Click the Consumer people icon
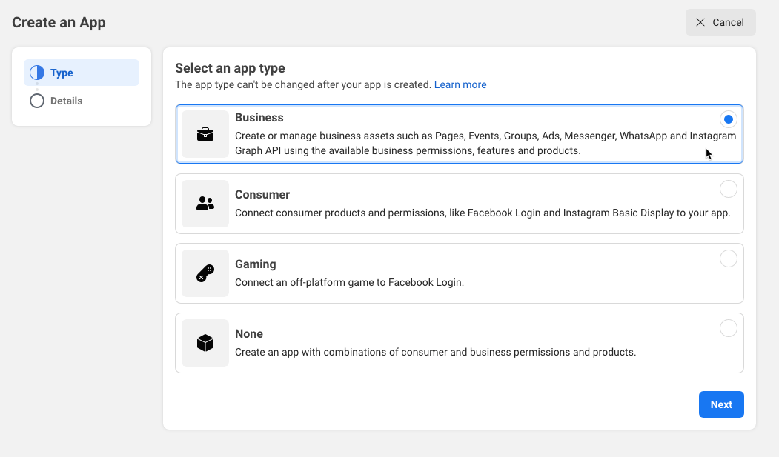The image size is (779, 457). [x=205, y=204]
